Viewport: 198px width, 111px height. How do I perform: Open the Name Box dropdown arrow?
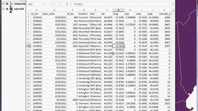click(x=43, y=4)
